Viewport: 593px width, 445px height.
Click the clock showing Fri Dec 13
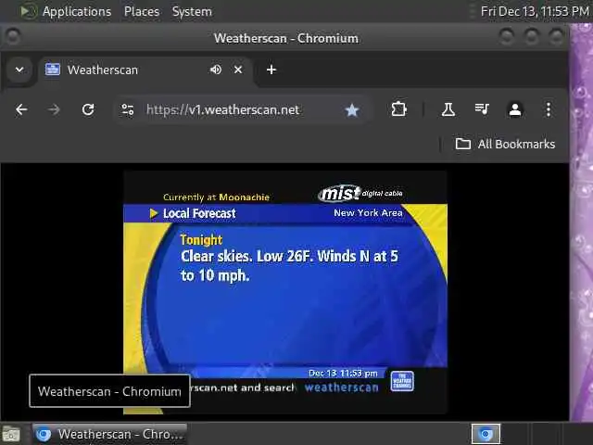(x=535, y=11)
